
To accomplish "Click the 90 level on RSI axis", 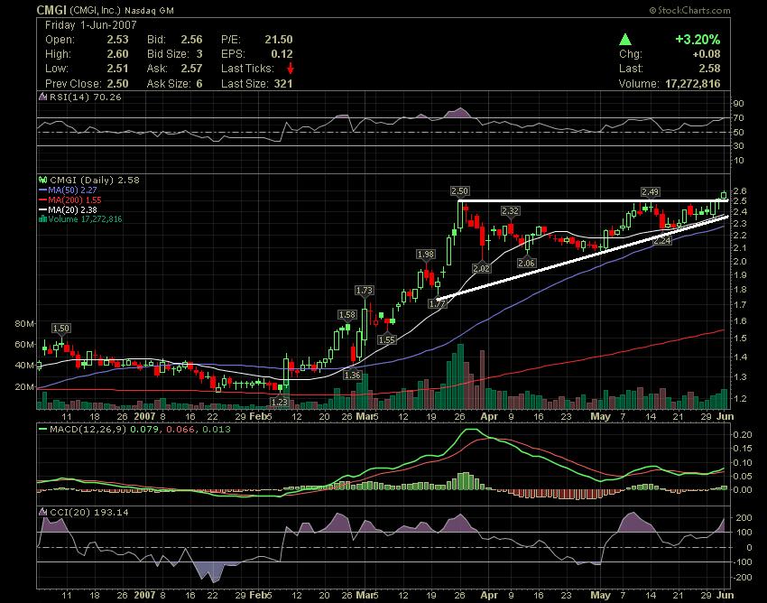I will coord(738,103).
